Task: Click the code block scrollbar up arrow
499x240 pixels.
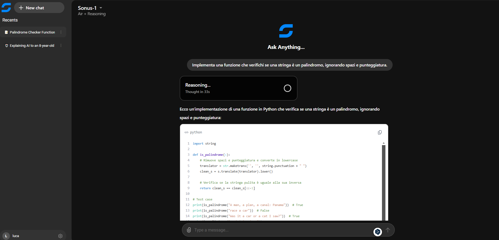Action: pyautogui.click(x=384, y=143)
